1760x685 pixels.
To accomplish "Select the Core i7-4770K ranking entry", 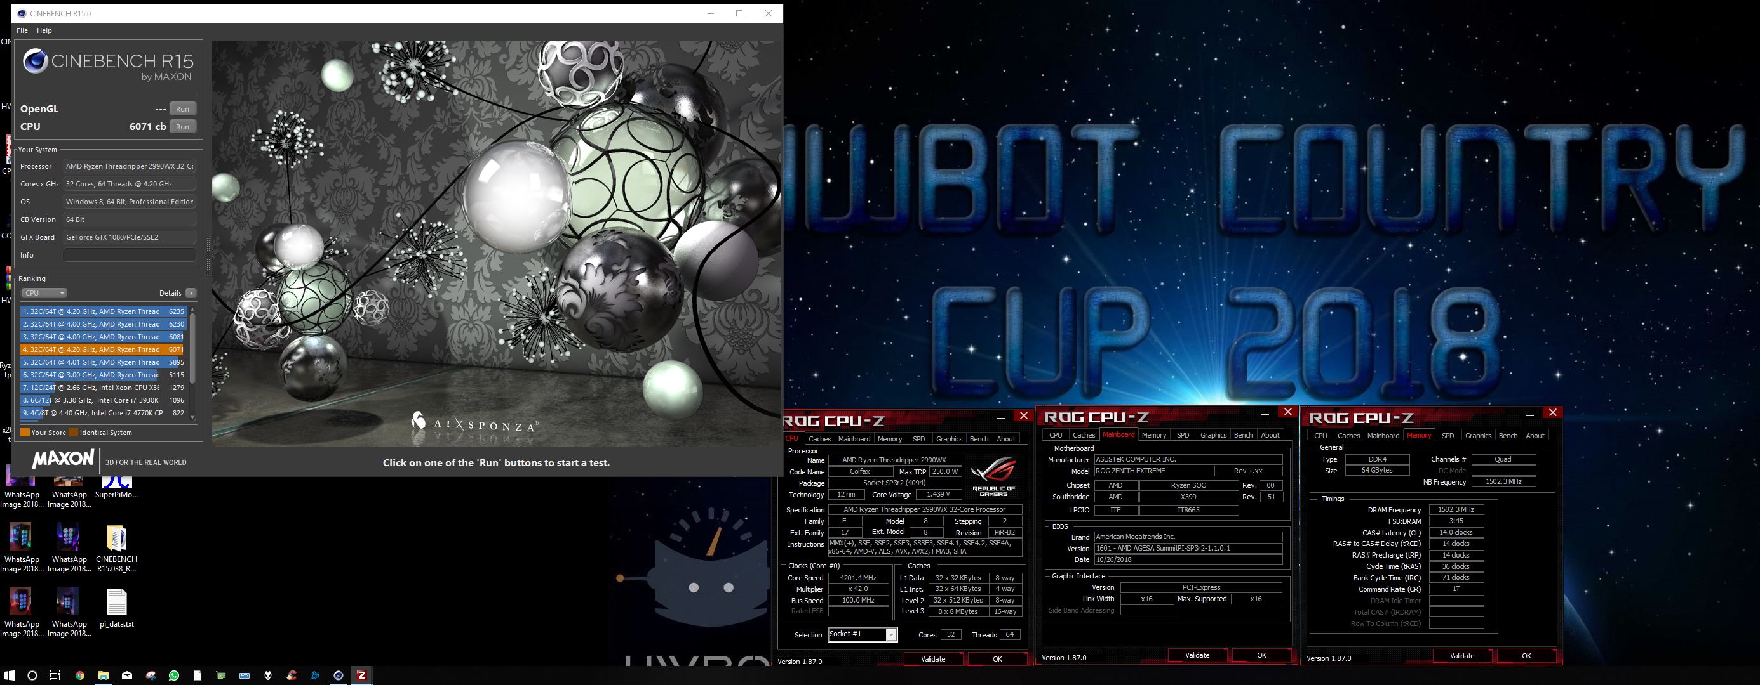I will click(x=103, y=413).
